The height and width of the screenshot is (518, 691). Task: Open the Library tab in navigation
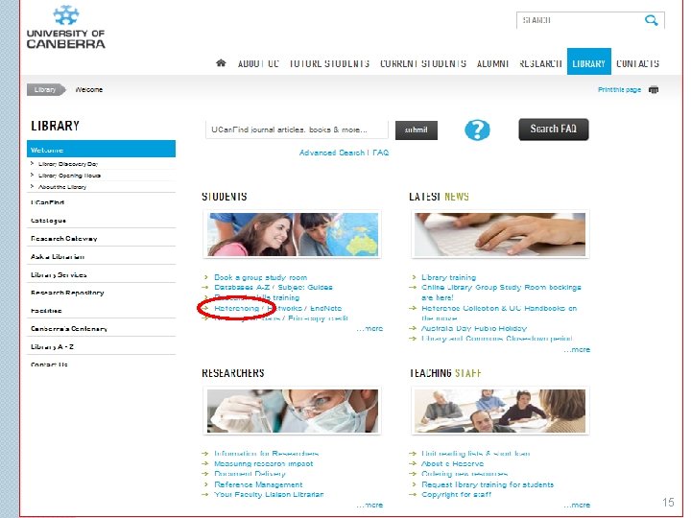tap(588, 61)
